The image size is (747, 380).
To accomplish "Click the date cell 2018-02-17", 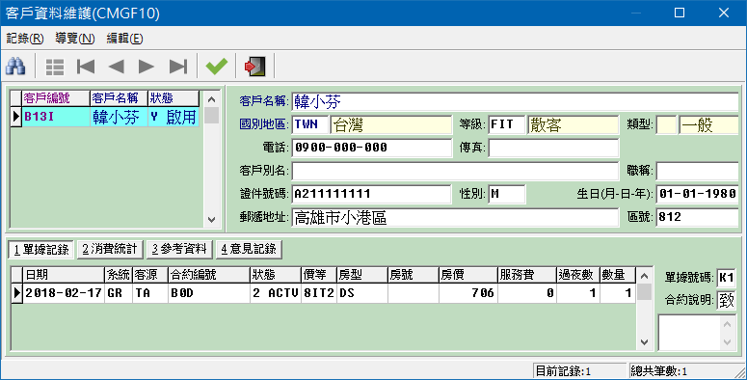I will (64, 293).
